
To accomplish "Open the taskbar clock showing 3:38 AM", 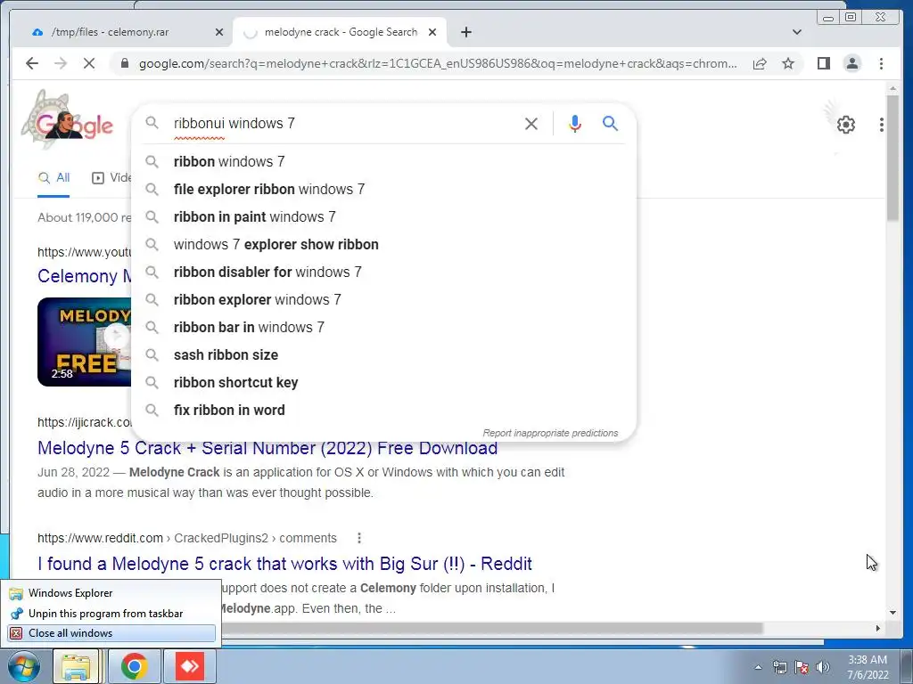I will 868,667.
